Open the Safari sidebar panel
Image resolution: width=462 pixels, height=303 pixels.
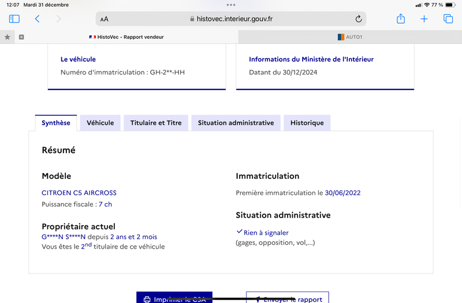(14, 19)
